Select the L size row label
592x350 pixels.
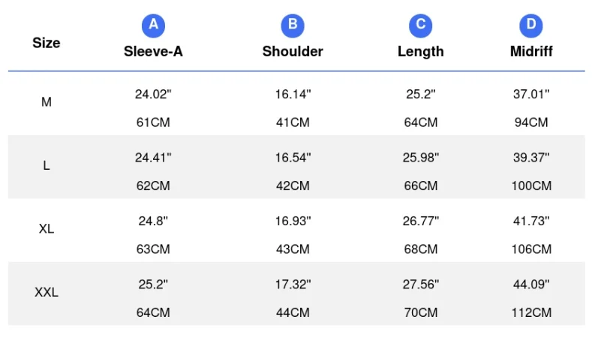click(47, 165)
